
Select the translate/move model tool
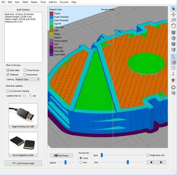coord(173,14)
